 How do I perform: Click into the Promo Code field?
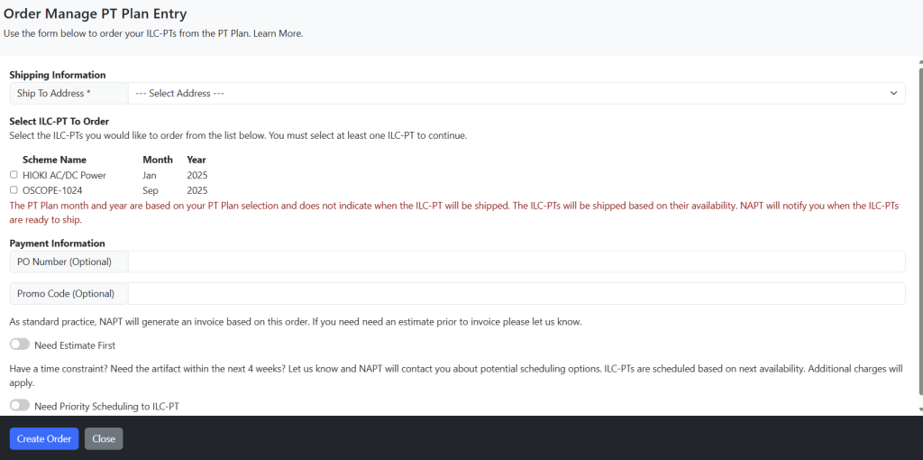516,293
